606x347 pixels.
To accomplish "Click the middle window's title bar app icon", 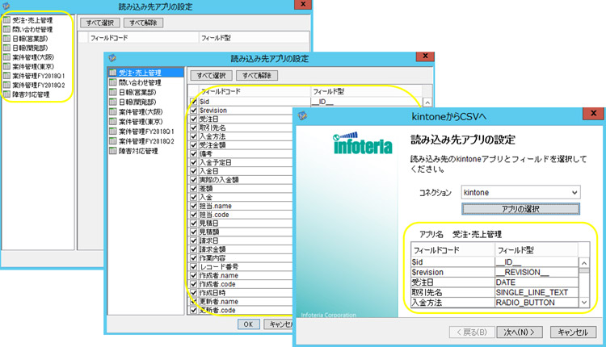I will click(112, 58).
